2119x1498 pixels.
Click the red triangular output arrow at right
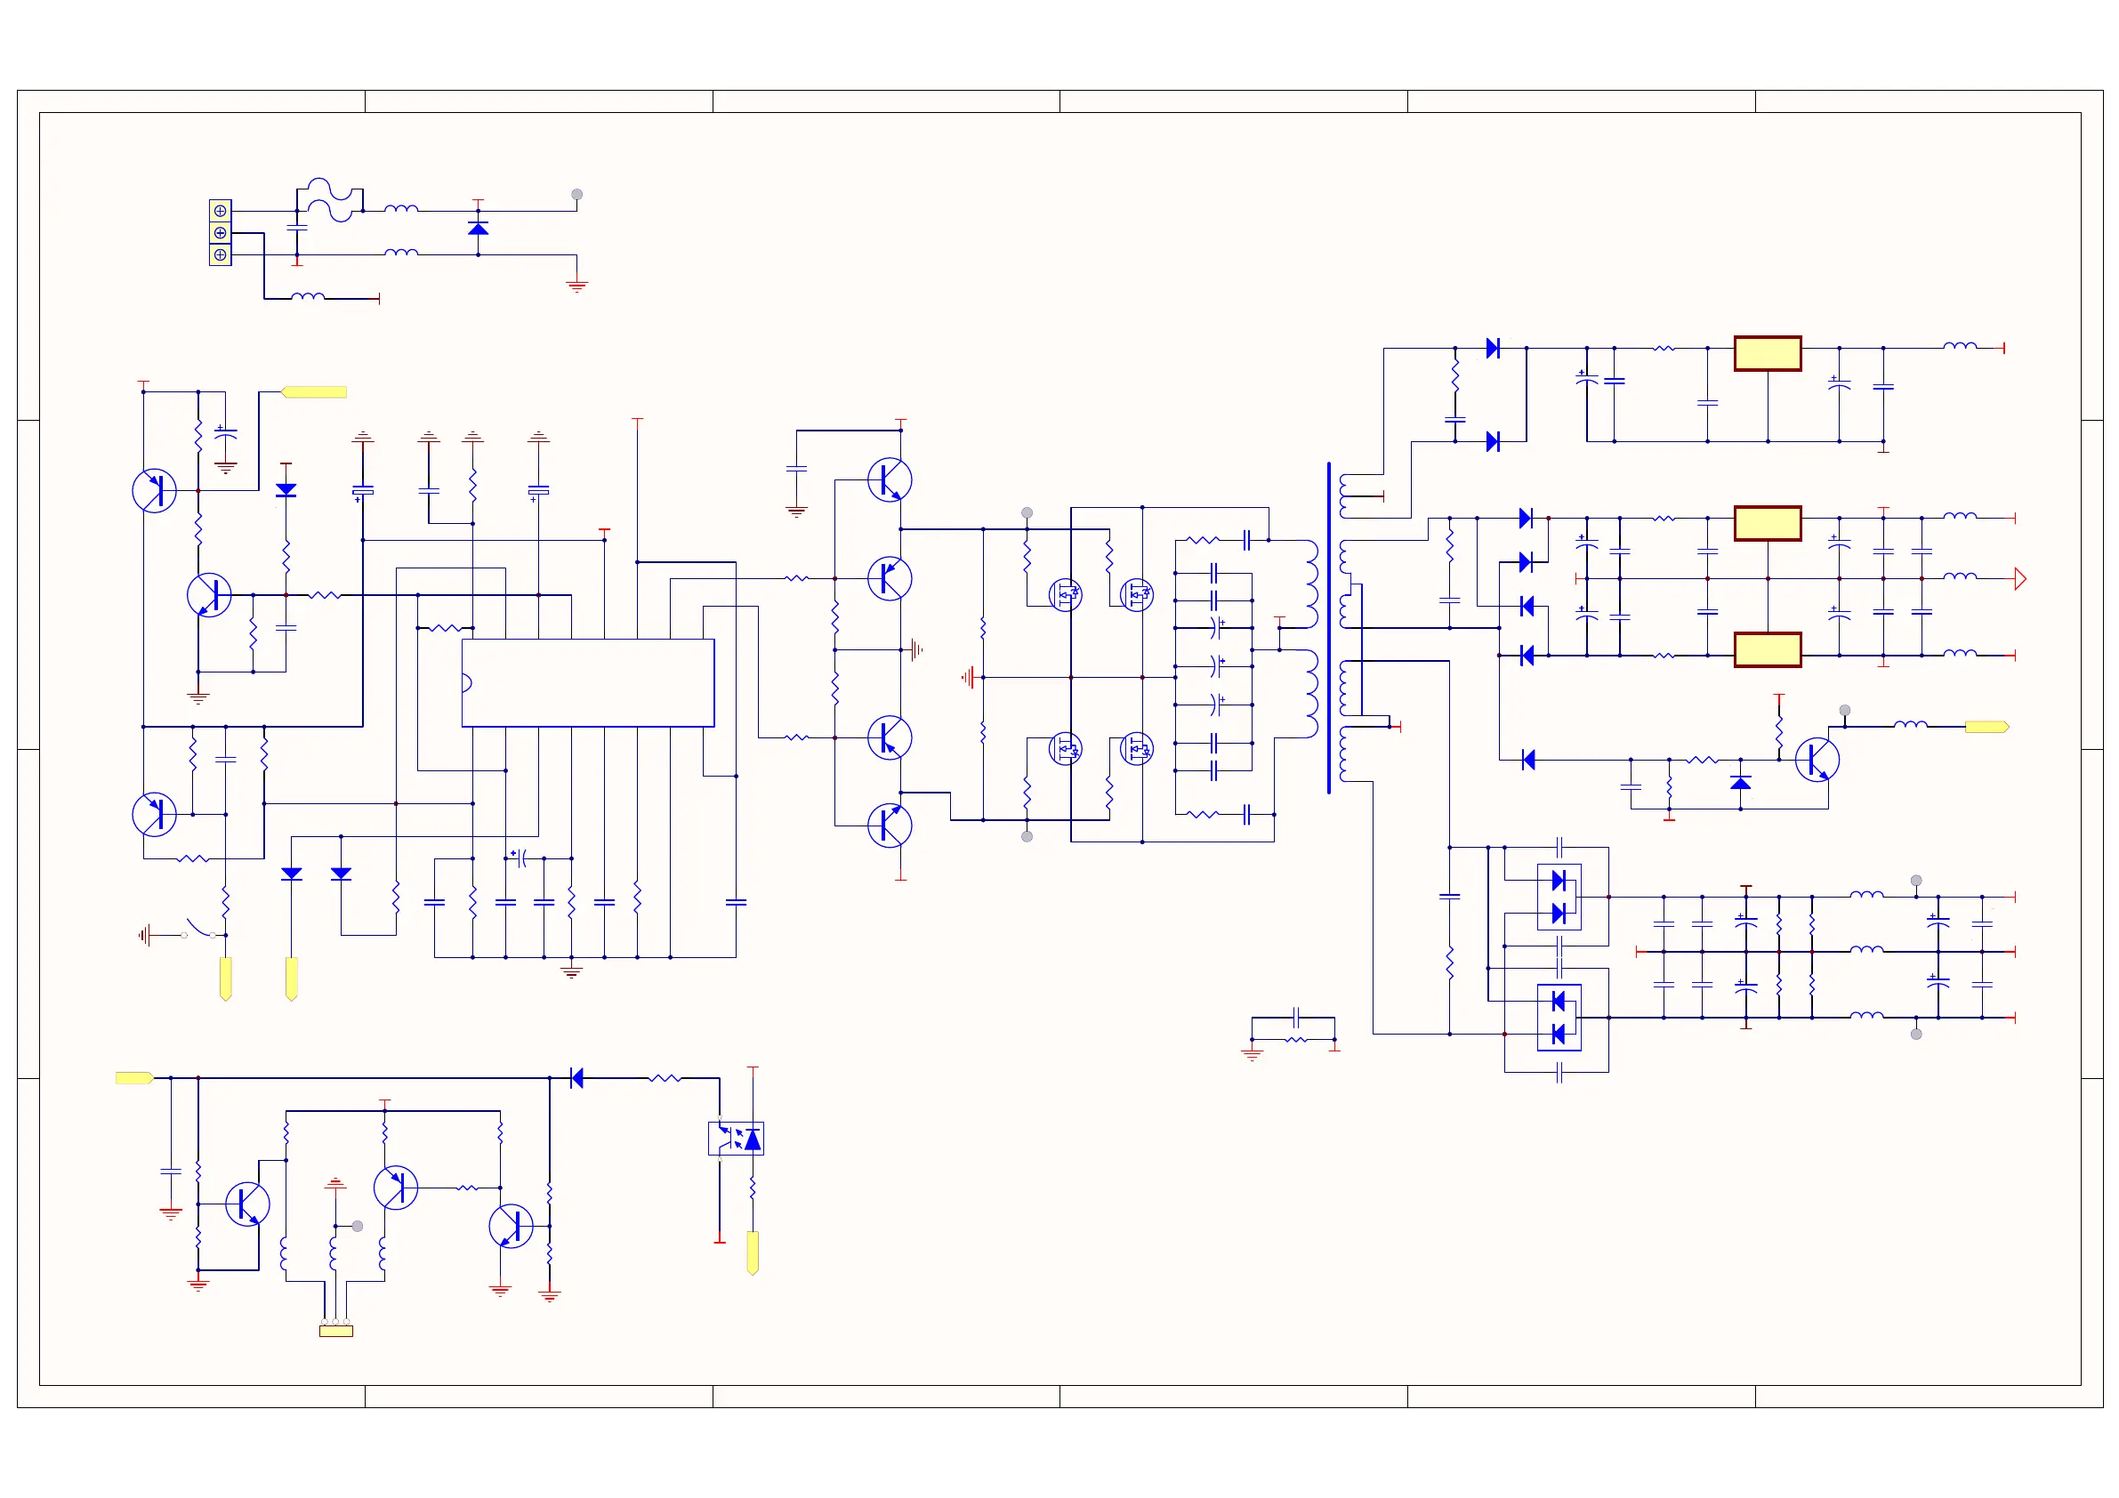pos(2020,579)
